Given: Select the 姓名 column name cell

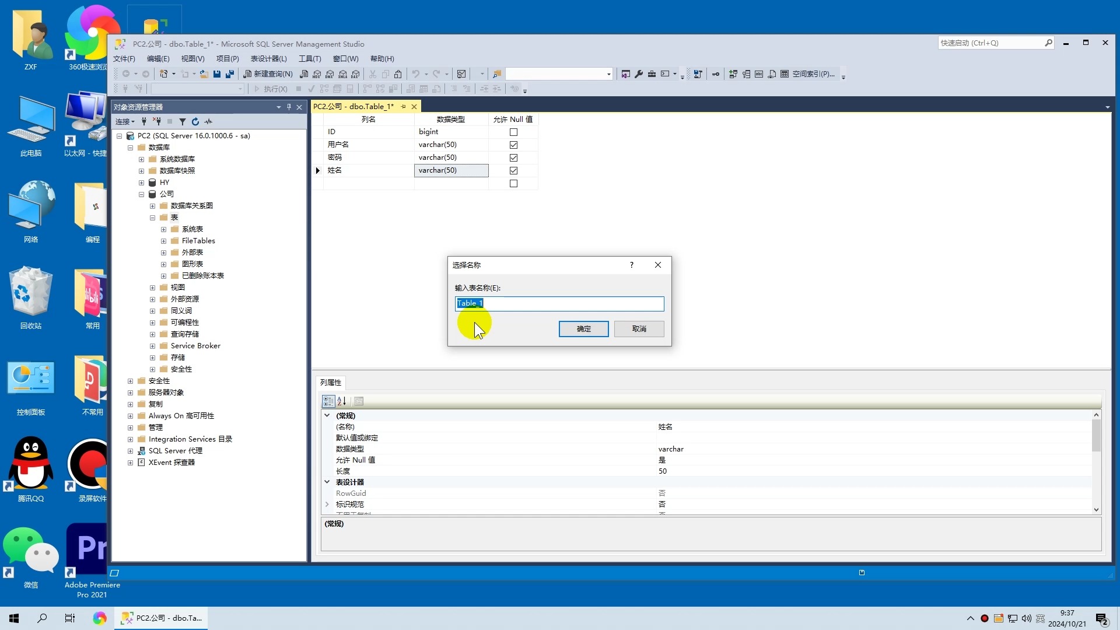Looking at the screenshot, I should tap(369, 171).
